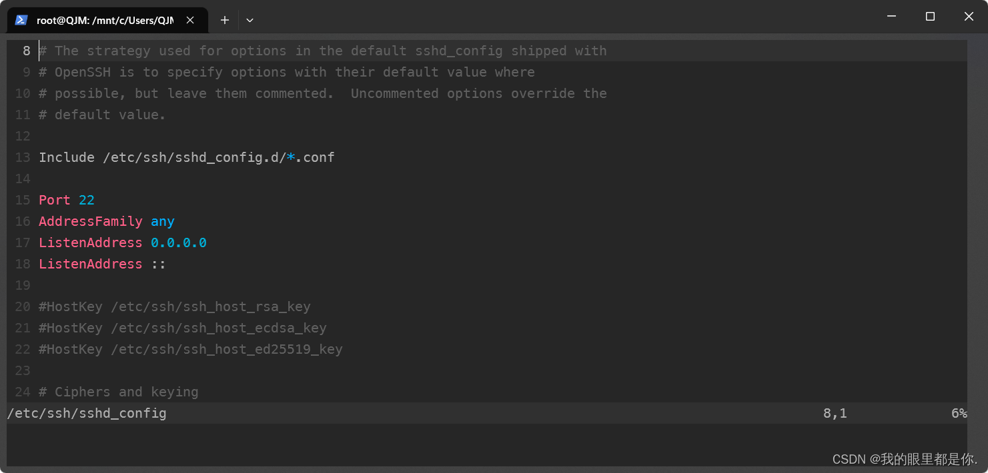Close the root@QJM tab with its X

tap(190, 20)
